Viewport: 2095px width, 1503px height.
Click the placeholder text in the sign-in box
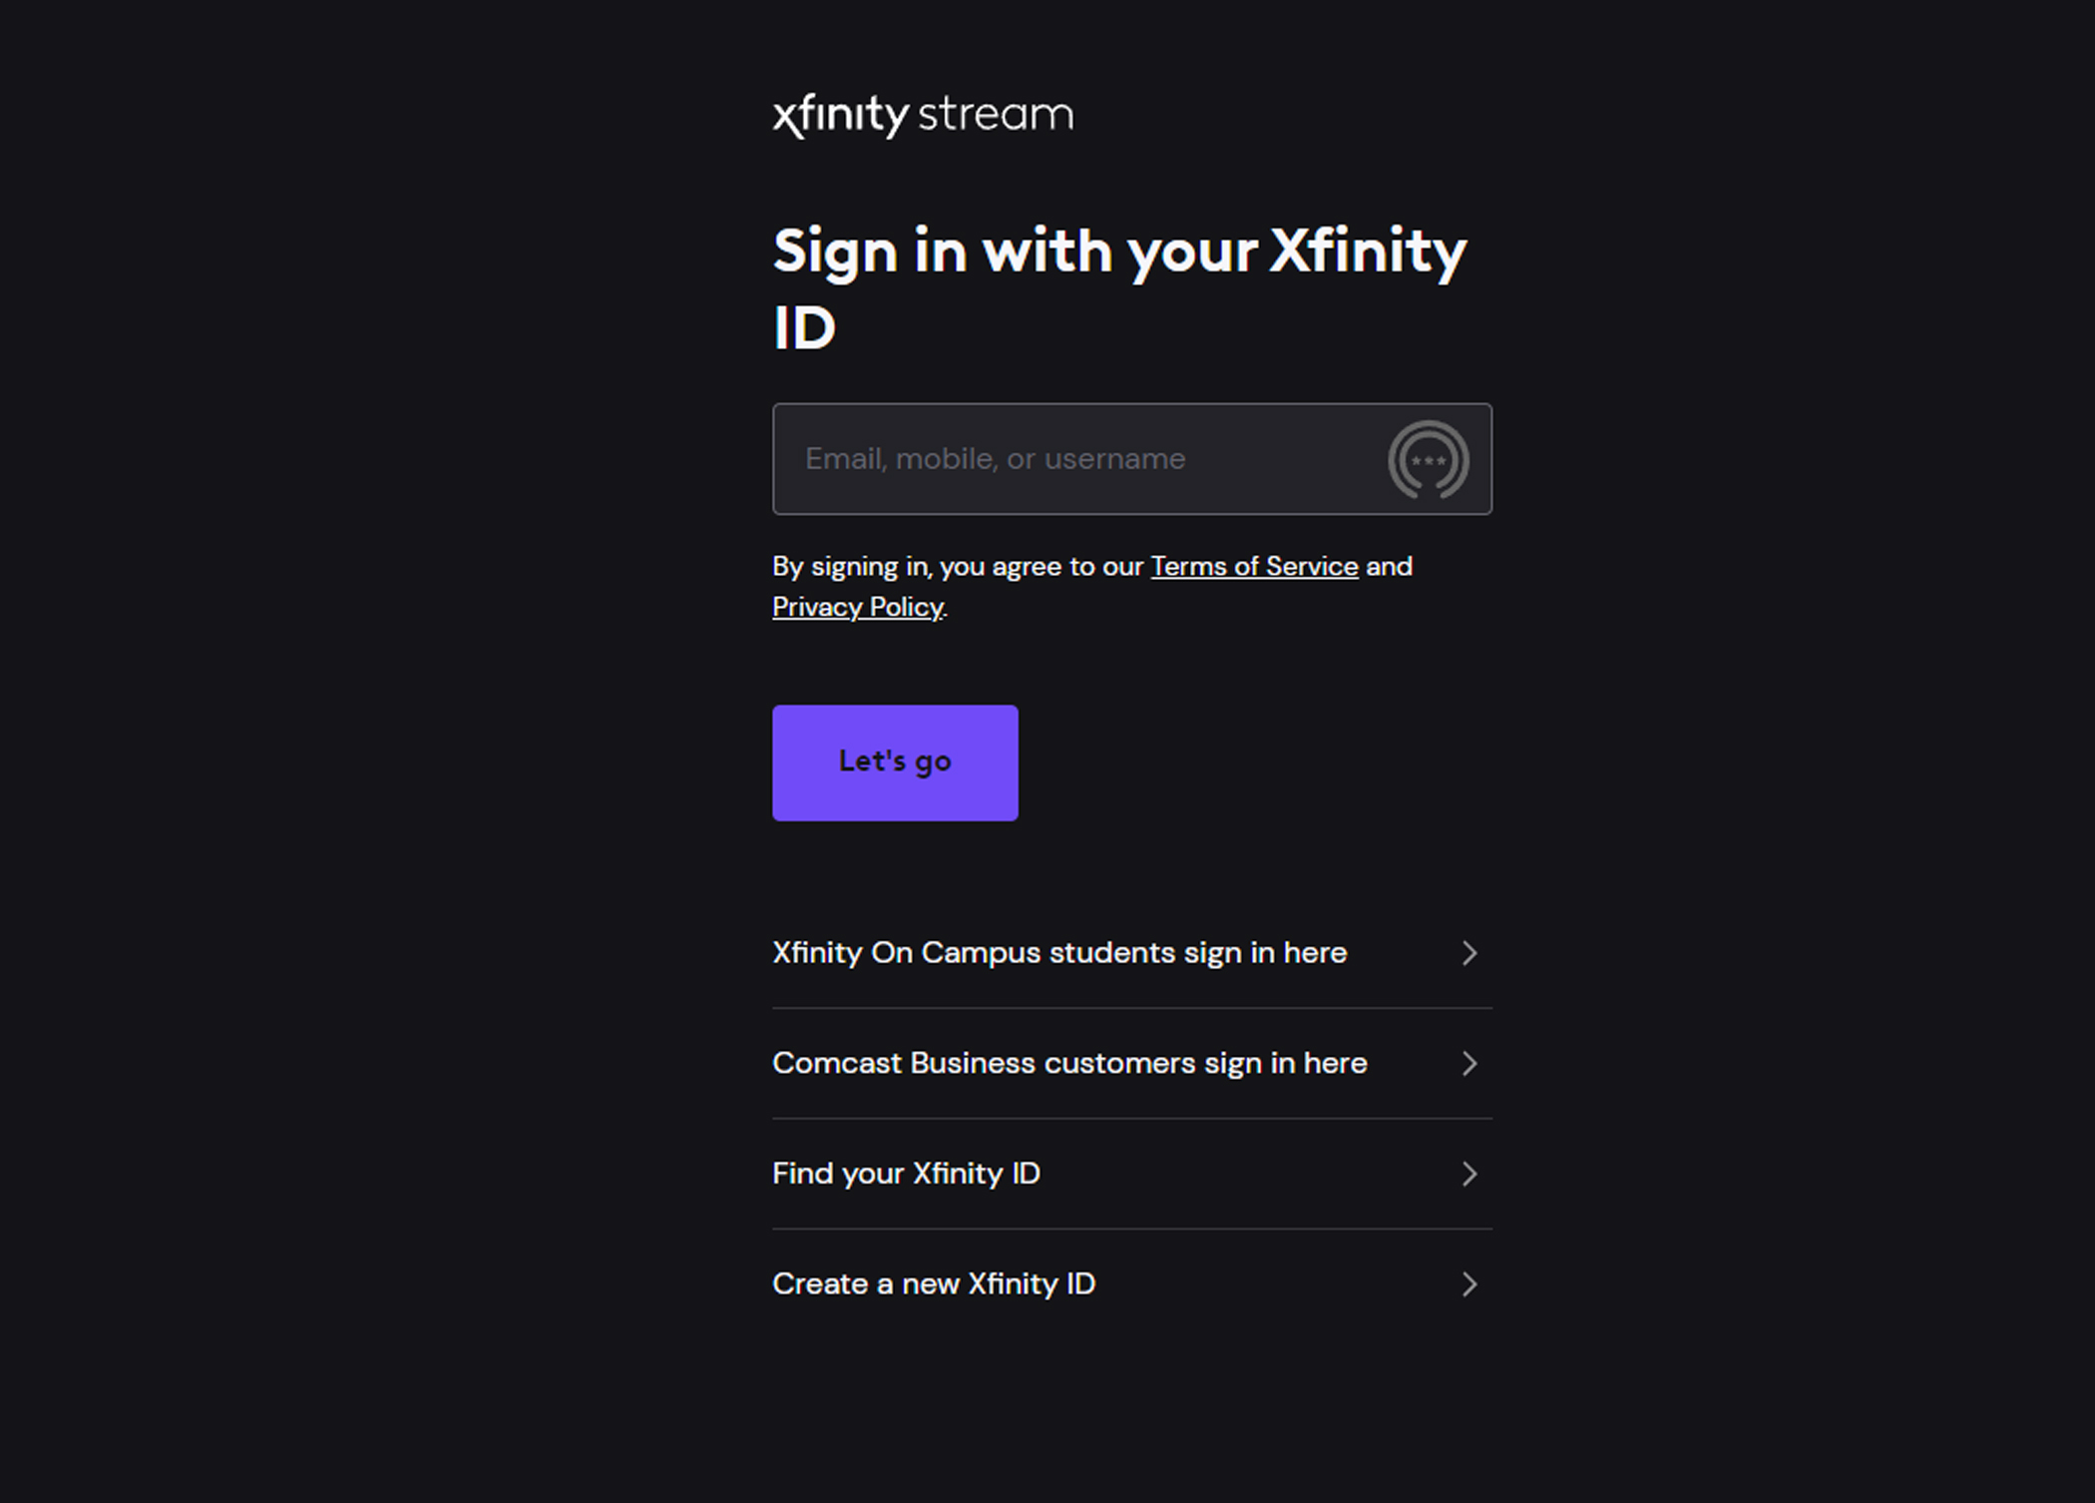(x=995, y=459)
